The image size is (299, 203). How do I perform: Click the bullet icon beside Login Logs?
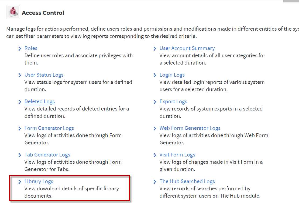155,75
